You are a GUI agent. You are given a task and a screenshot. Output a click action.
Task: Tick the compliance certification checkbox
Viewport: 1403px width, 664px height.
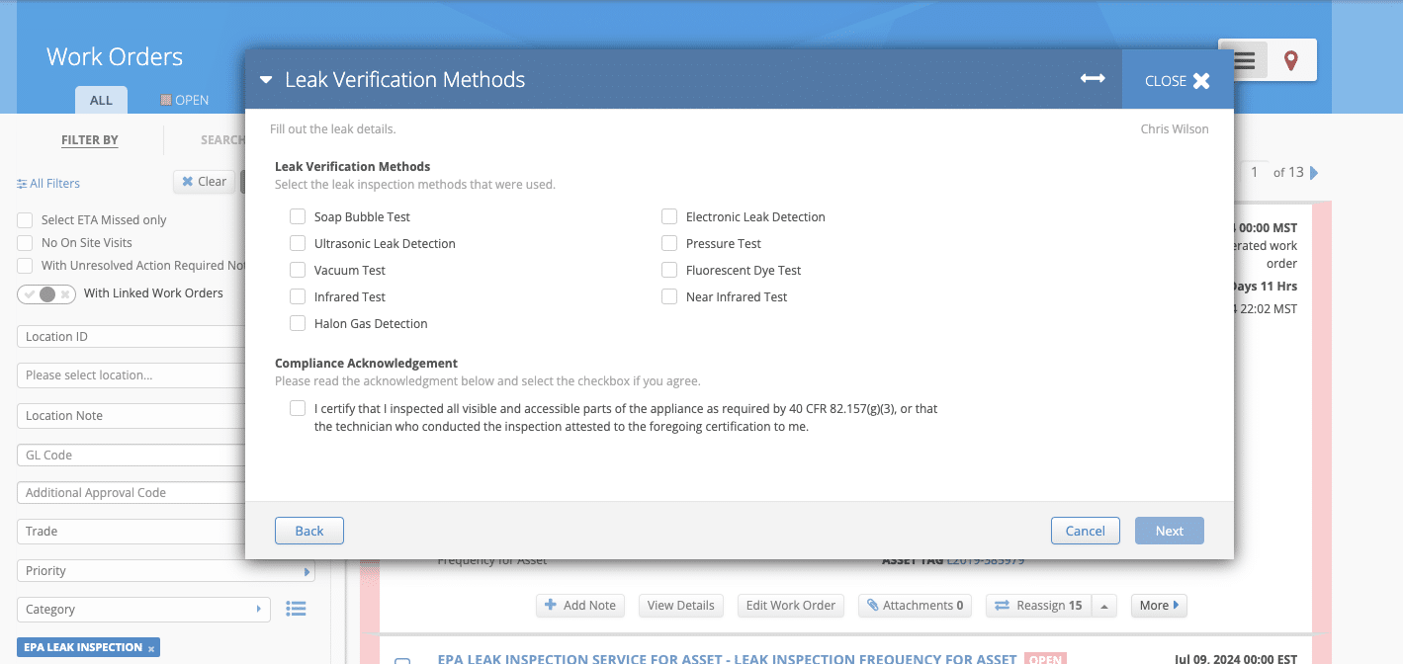tap(298, 408)
